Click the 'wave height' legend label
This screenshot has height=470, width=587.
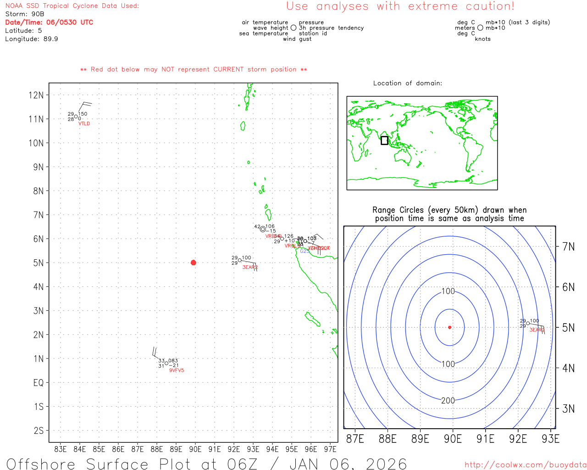(x=271, y=28)
